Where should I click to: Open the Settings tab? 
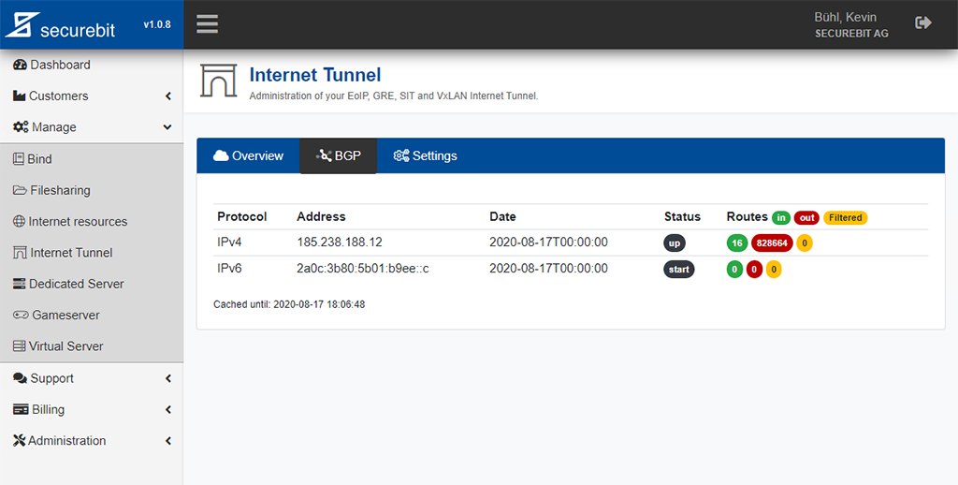coord(426,156)
